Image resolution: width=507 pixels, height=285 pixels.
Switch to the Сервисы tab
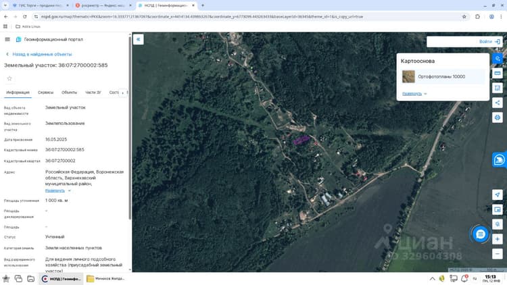pos(45,93)
